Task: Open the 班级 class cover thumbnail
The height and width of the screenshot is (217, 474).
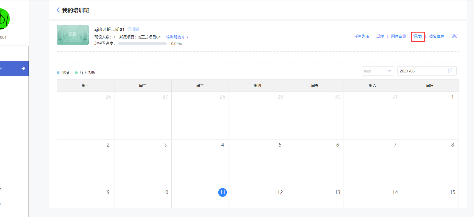Action: pyautogui.click(x=73, y=35)
